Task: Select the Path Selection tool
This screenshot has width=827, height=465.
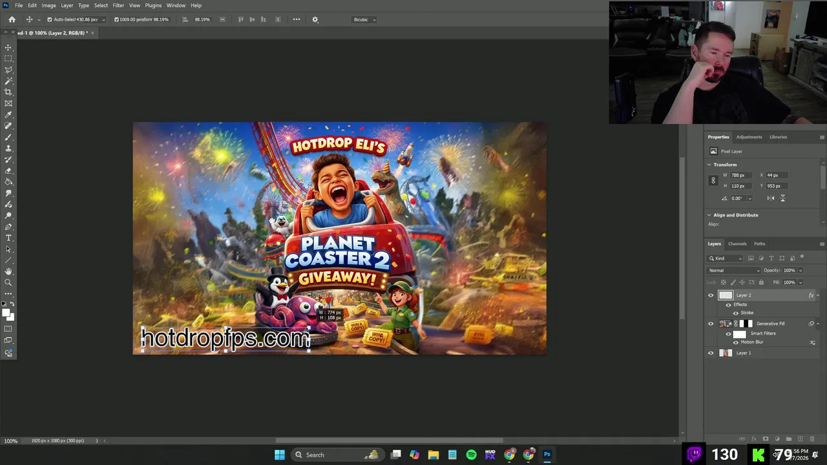Action: [x=8, y=249]
